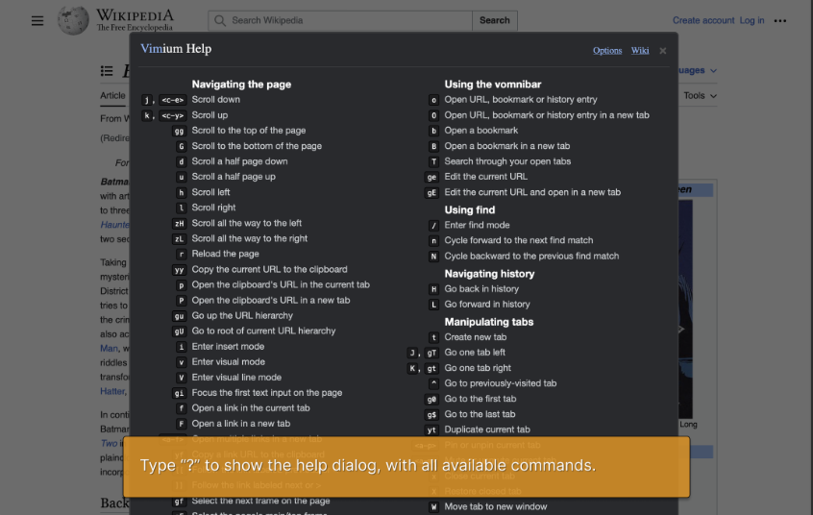Image resolution: width=813 pixels, height=515 pixels.
Task: Click the 'Go to the first tab' entry
Action: click(x=480, y=399)
